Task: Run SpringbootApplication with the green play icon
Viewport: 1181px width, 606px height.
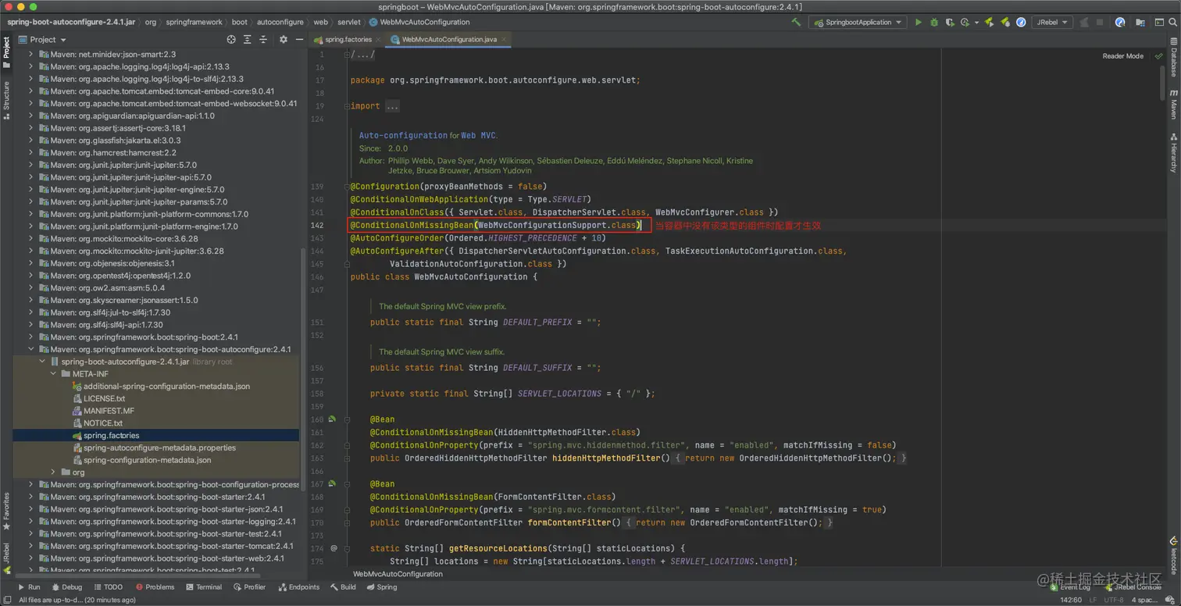Action: click(x=918, y=22)
